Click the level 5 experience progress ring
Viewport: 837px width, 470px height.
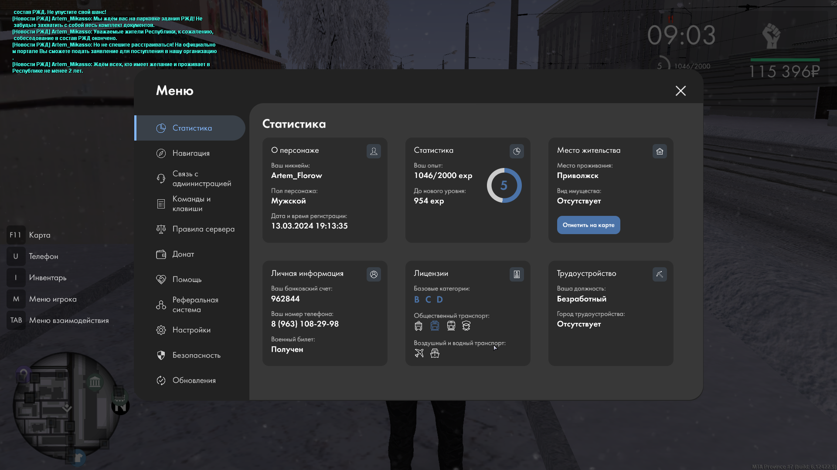[504, 185]
